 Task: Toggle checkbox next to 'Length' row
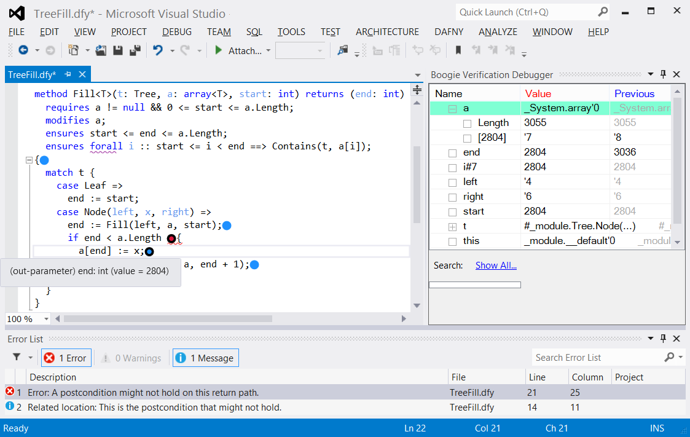(468, 123)
